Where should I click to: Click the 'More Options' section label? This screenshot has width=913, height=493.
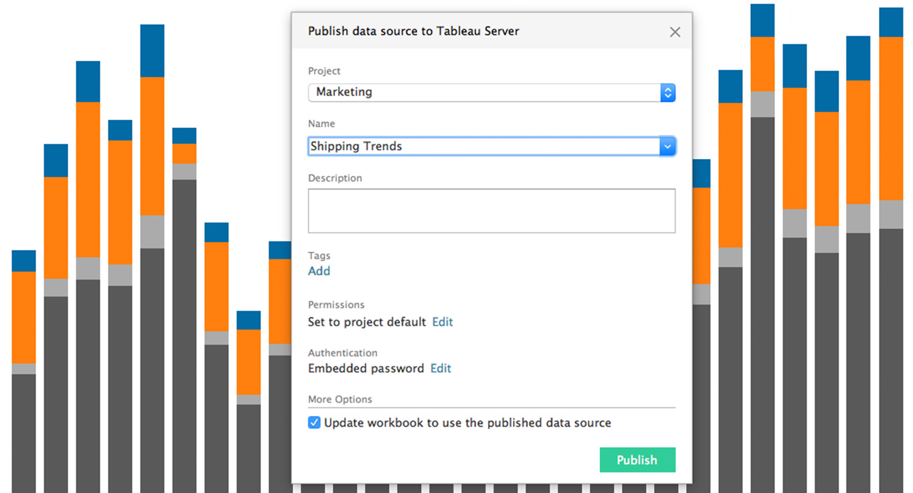(340, 400)
